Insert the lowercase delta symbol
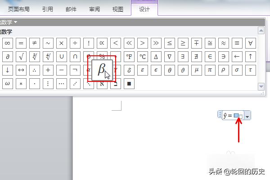This screenshot has width=270, height=180. point(129,70)
